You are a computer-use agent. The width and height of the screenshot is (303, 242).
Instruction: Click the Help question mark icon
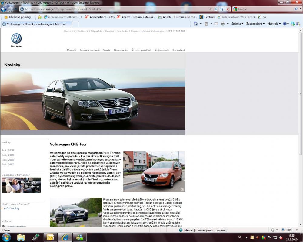285,24
